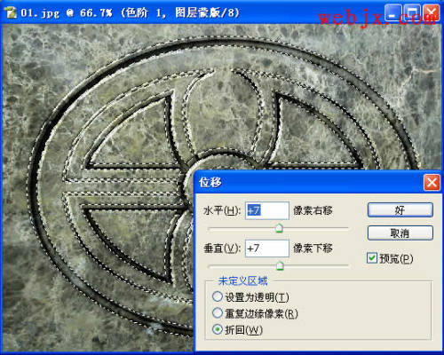This screenshot has height=355, width=444.
Task: Cancel the dialog with the 取消 button
Action: point(400,233)
